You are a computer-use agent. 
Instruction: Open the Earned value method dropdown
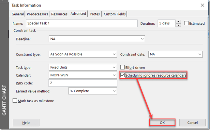click(x=113, y=91)
